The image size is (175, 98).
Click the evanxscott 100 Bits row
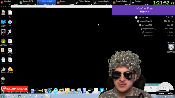tap(158, 32)
